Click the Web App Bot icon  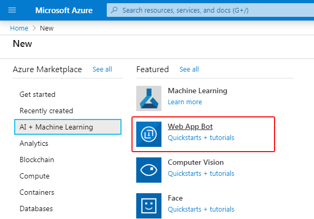point(149,134)
